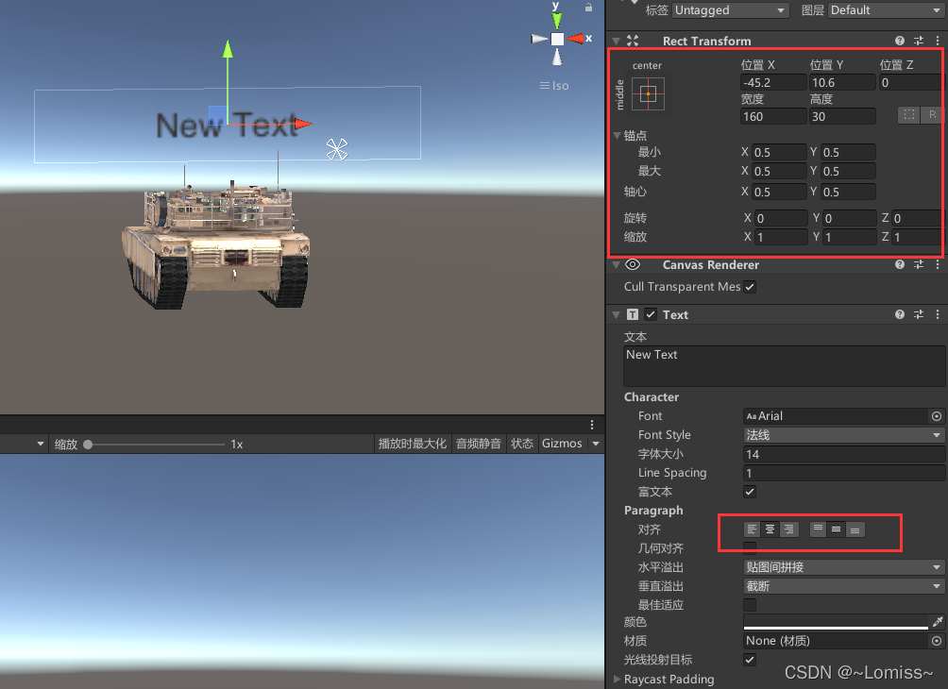The height and width of the screenshot is (689, 948).
Task: Open the Font Style dropdown showing 法线
Action: pyautogui.click(x=840, y=434)
